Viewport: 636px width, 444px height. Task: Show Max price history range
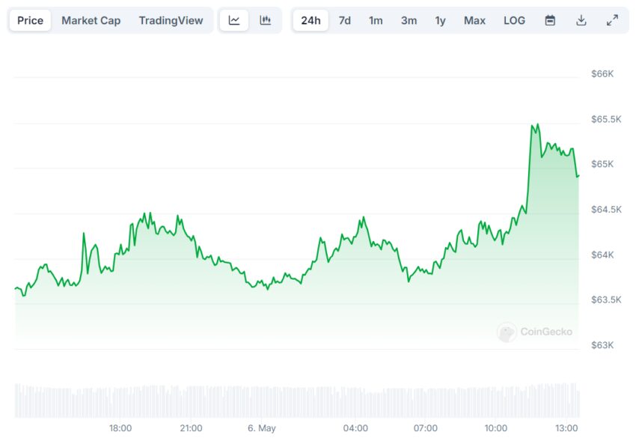tap(474, 20)
